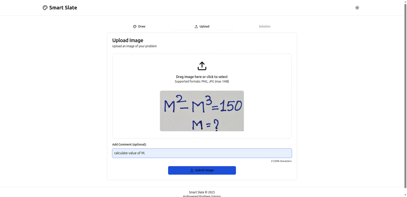The width and height of the screenshot is (407, 197).
Task: Click the large upload arrow icon
Action: pos(202,66)
